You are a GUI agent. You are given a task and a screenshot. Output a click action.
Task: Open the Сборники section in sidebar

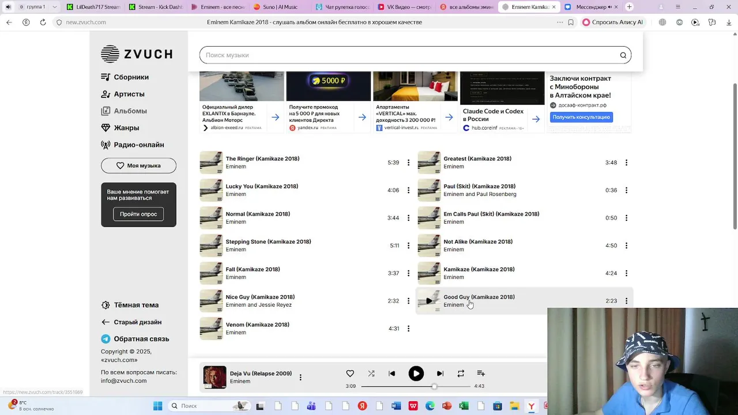[x=125, y=77]
